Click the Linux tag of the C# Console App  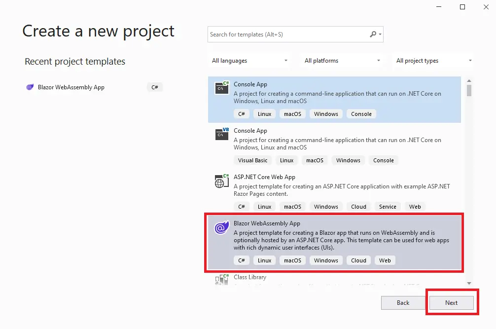pyautogui.click(x=264, y=114)
